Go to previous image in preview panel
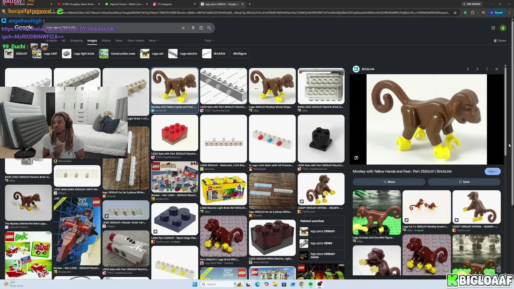This screenshot has height=289, width=514. coord(468,69)
